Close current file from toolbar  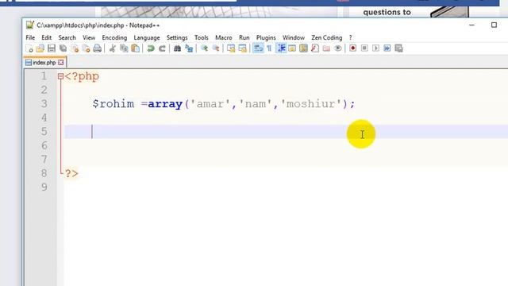[75, 48]
